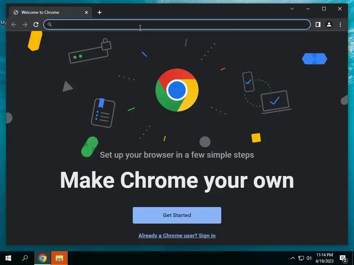Close the Chrome window

(x=339, y=9)
